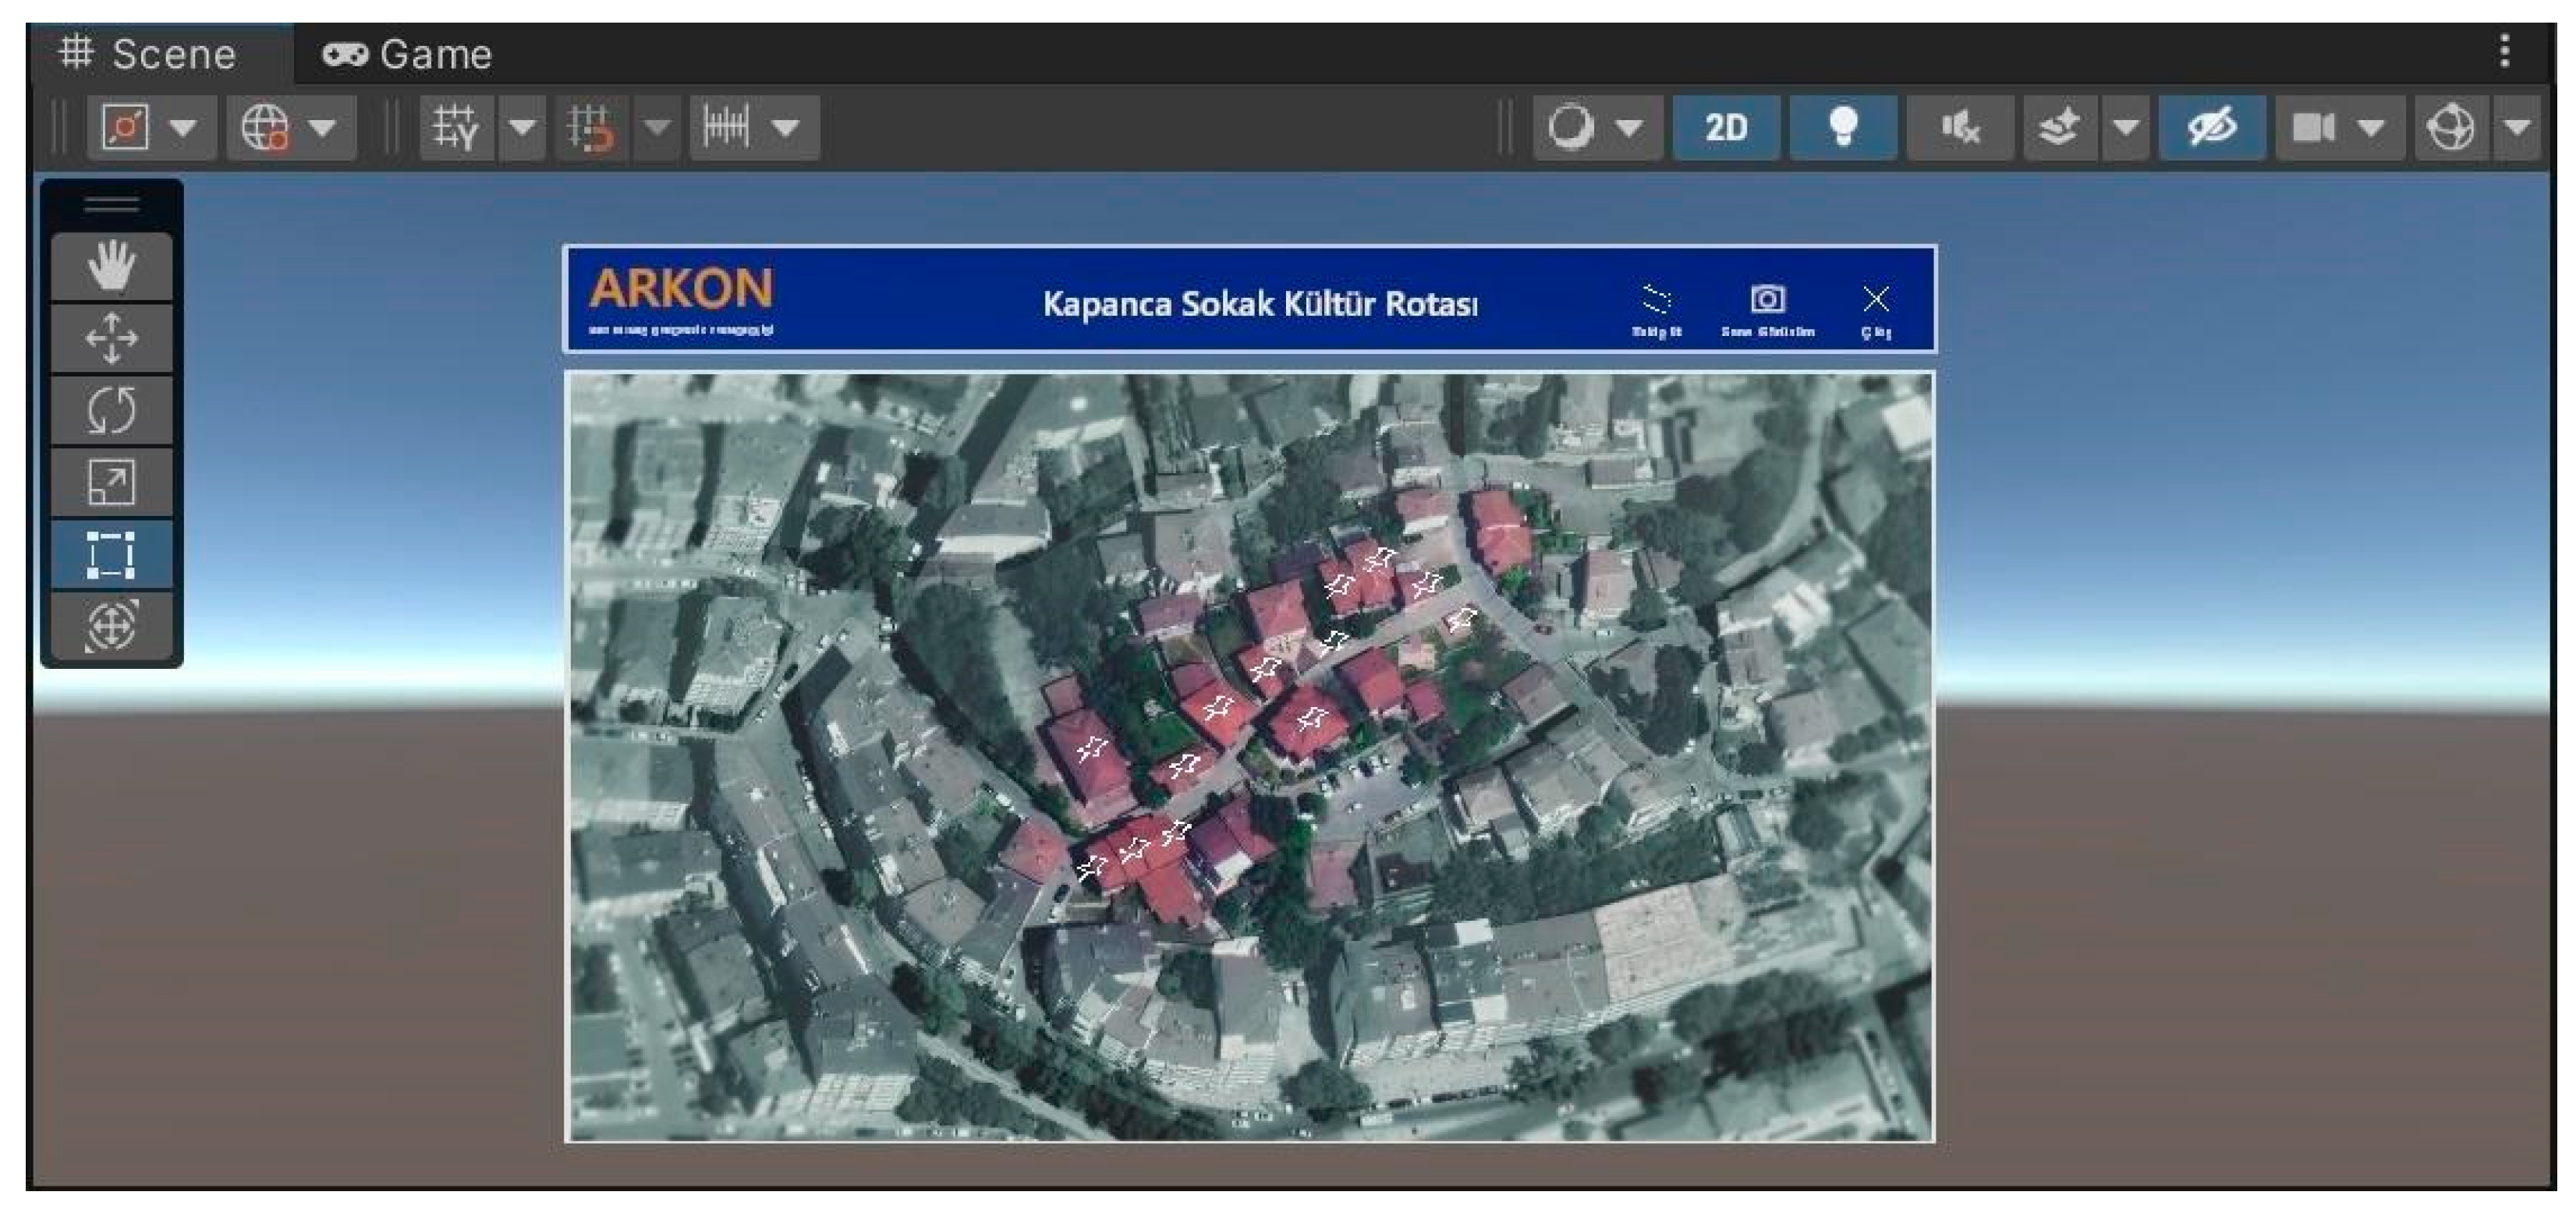Switch to the Game tab
Viewport: 2576px width, 1220px height.
[x=407, y=54]
